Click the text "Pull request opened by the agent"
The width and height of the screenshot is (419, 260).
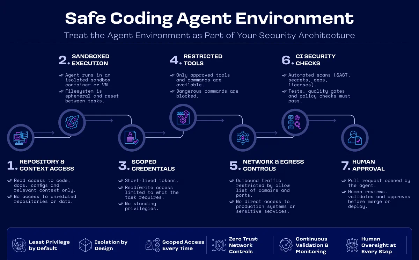379,183
